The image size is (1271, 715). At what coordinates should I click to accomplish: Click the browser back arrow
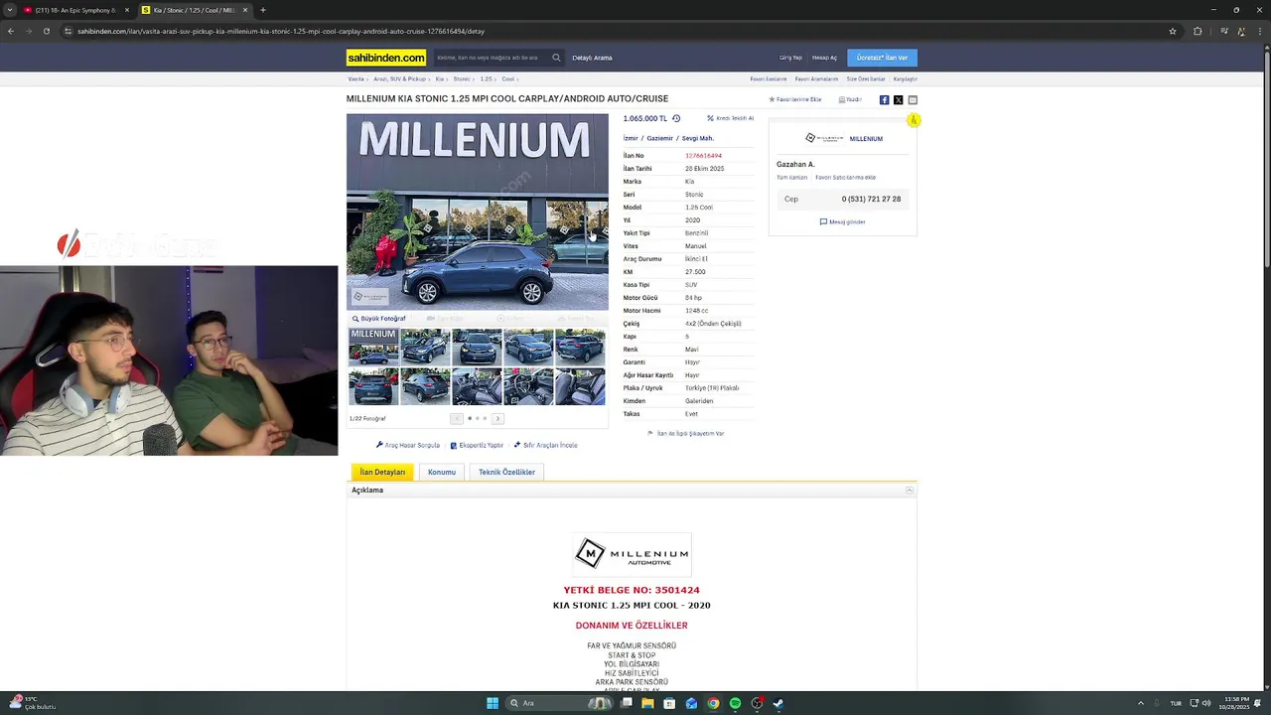[10, 31]
